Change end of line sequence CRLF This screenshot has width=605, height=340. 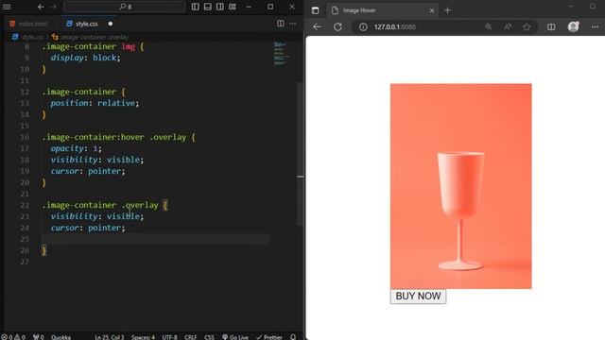191,337
